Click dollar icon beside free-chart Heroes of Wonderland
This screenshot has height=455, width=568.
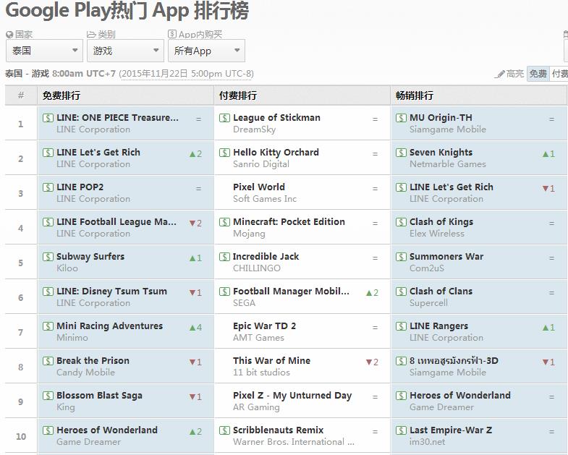(48, 430)
